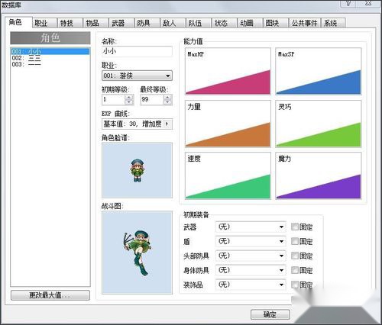
Task: Toggle 固定 checkbox for 盾
Action: 295,241
